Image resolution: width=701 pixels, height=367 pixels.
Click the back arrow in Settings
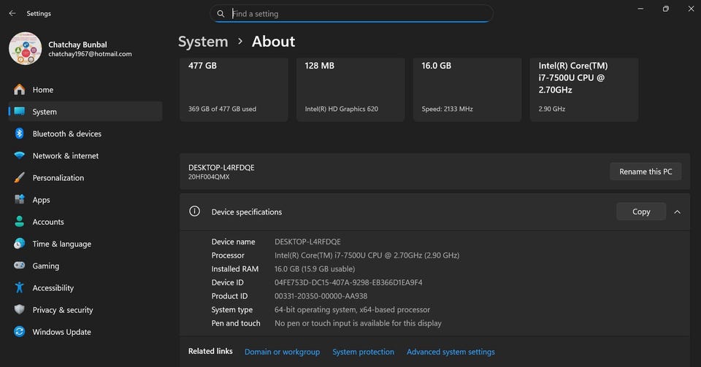click(x=12, y=13)
